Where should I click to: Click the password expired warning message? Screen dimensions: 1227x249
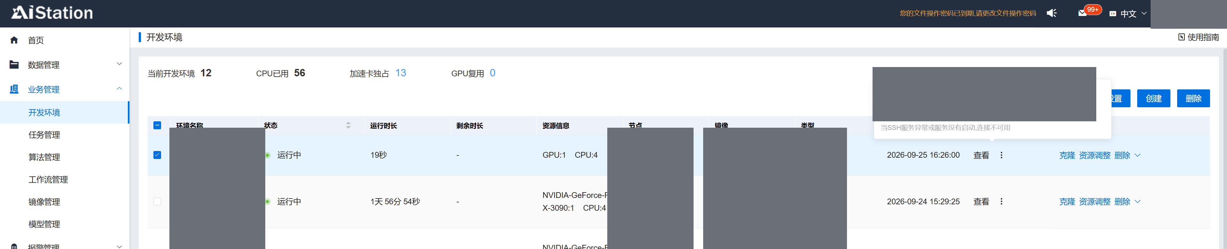(967, 13)
